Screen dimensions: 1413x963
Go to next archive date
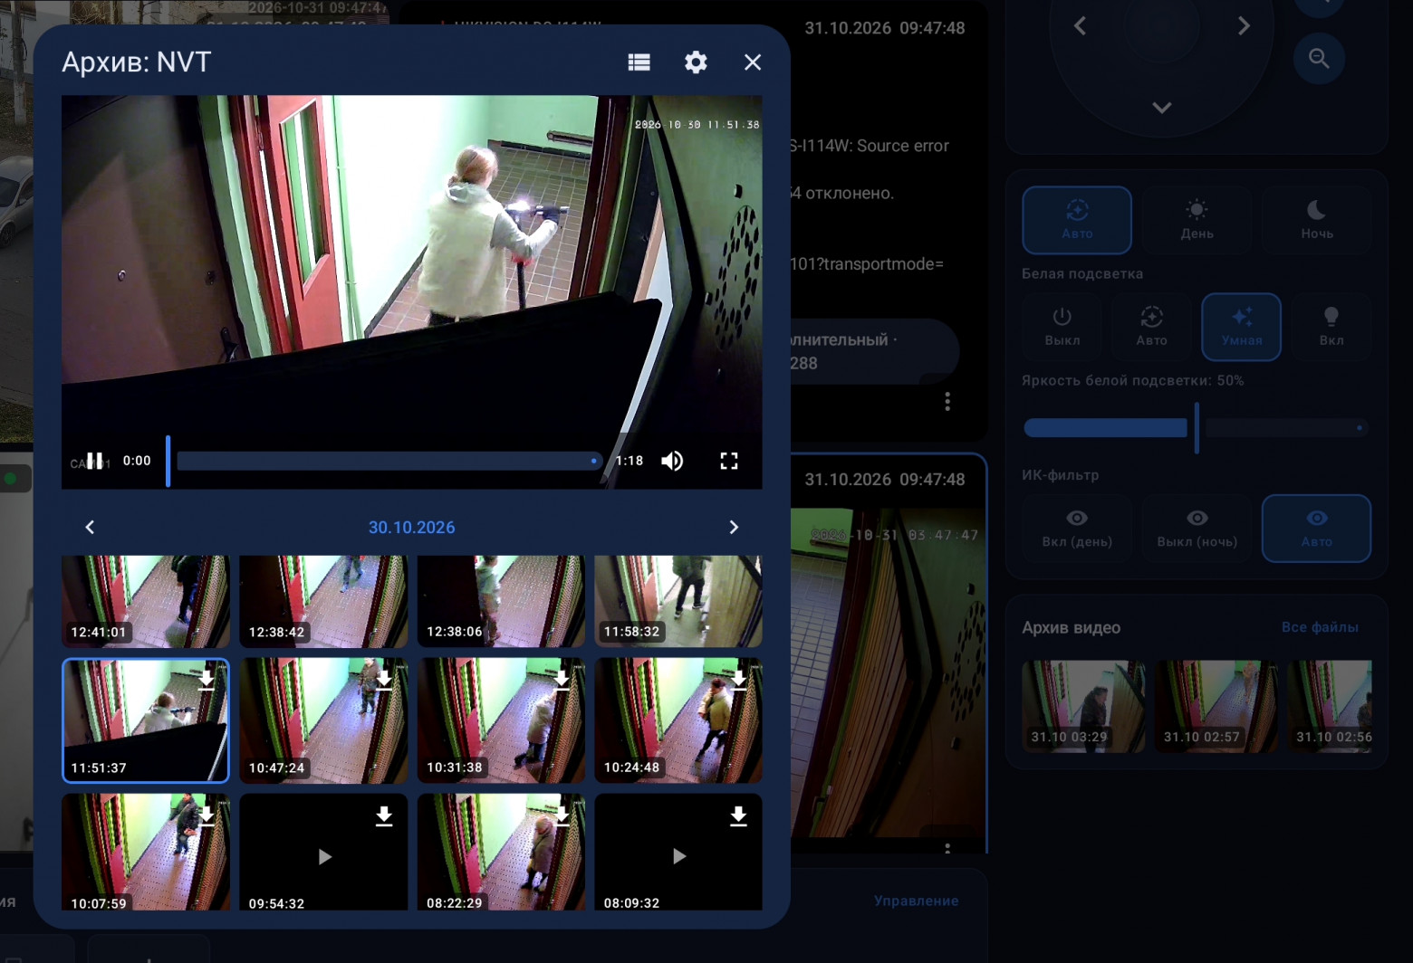(x=734, y=527)
